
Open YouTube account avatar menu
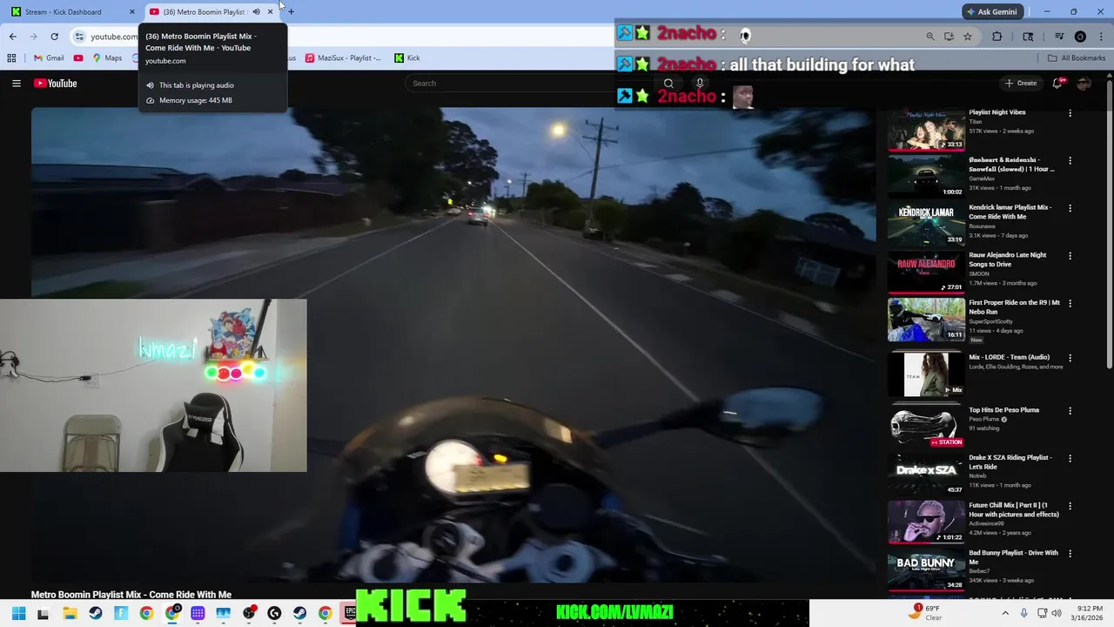pos(1084,83)
